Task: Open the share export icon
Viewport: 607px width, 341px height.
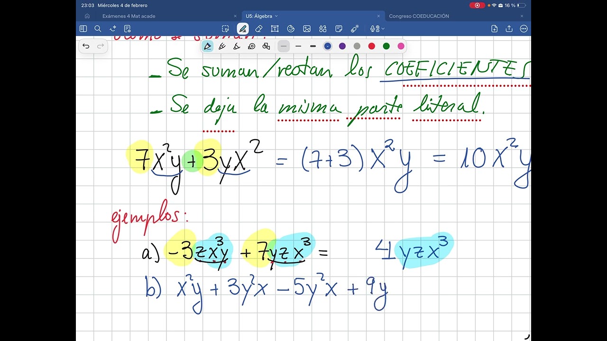Action: [509, 29]
